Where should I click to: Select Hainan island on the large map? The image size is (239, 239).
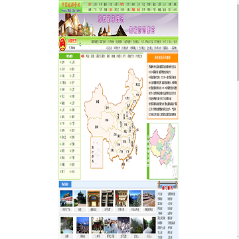(123, 165)
